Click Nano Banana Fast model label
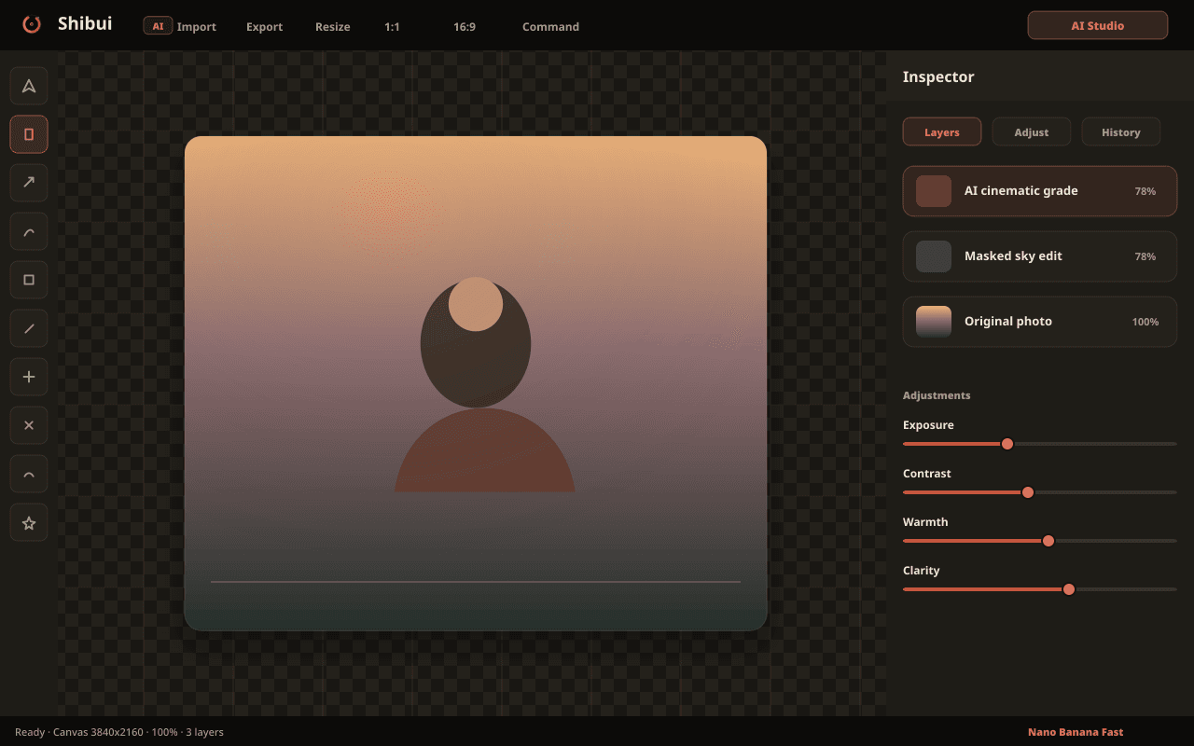Image resolution: width=1194 pixels, height=746 pixels. click(x=1076, y=732)
